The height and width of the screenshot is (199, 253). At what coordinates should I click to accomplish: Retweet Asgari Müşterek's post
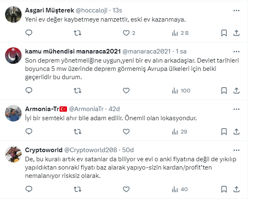click(77, 33)
